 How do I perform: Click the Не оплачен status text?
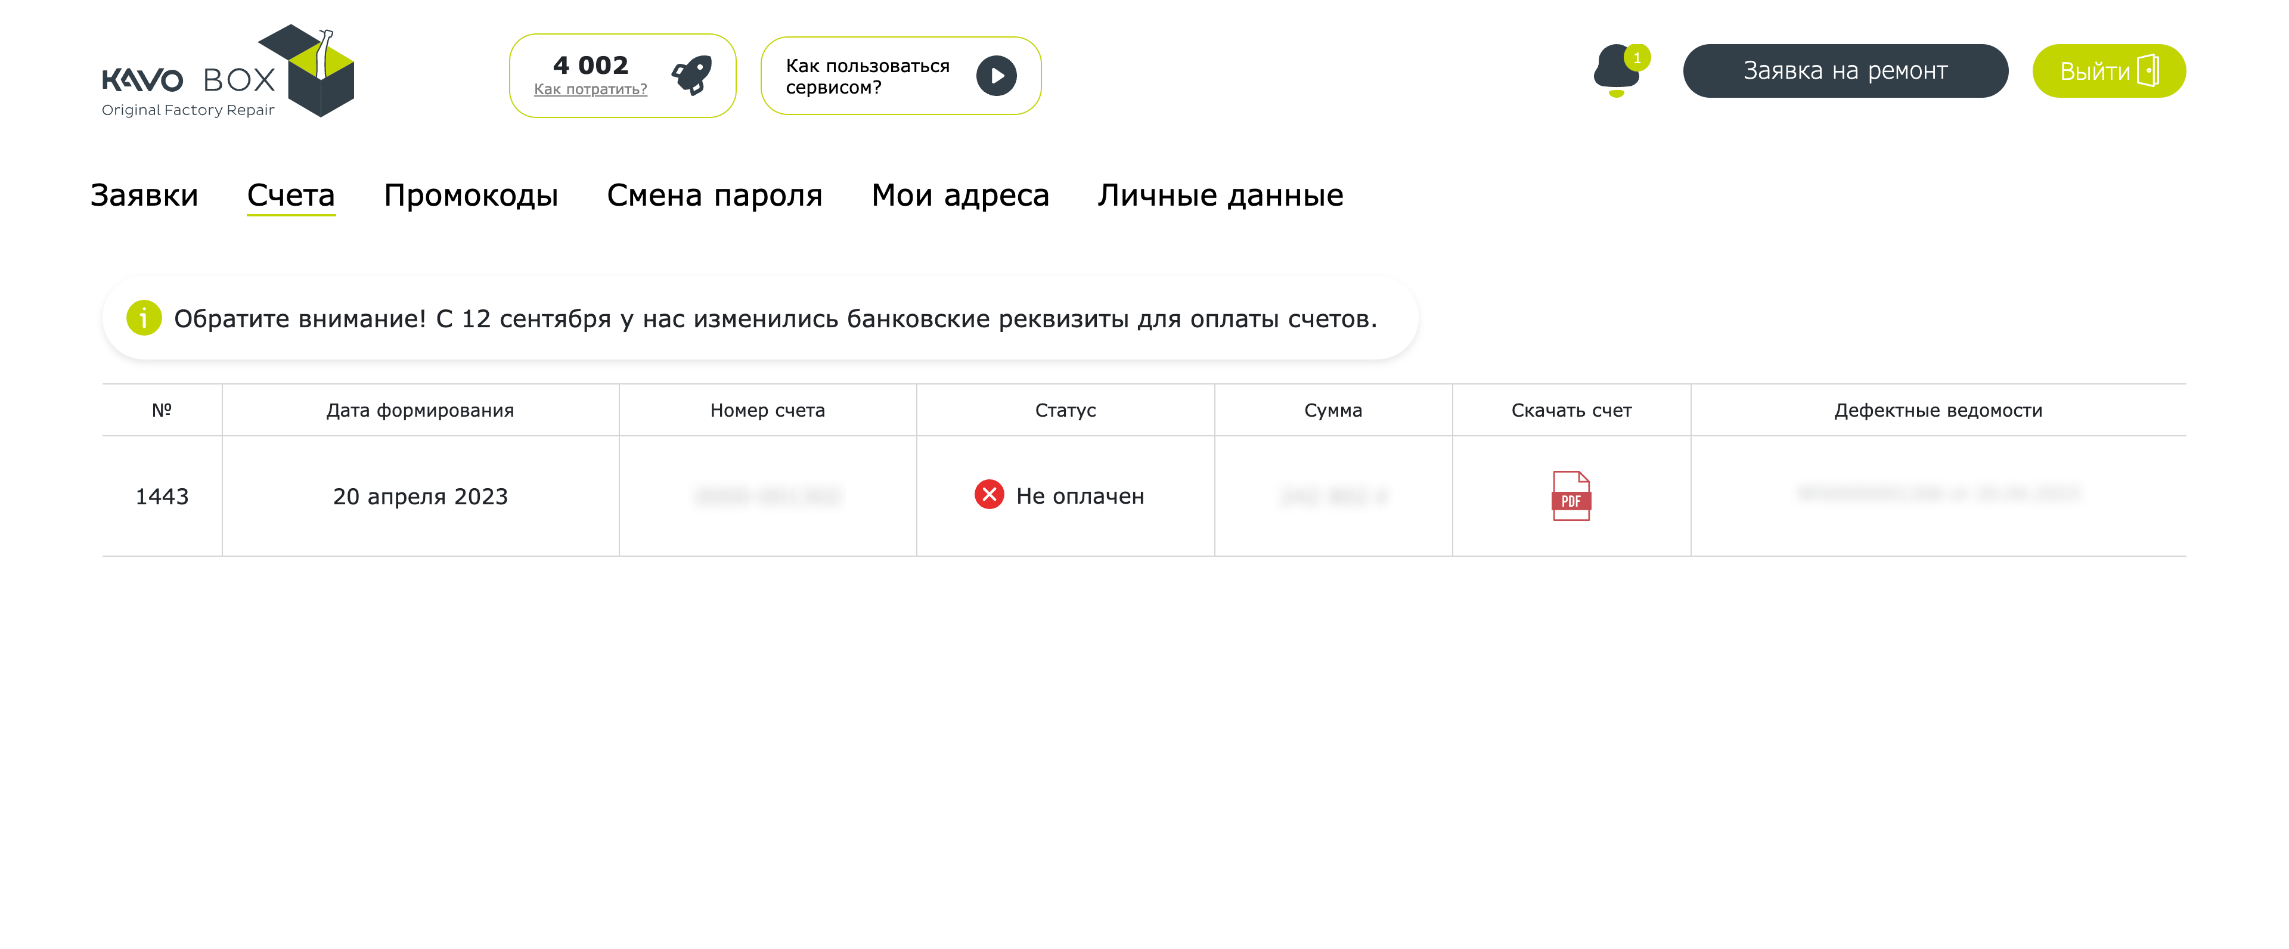1080,496
